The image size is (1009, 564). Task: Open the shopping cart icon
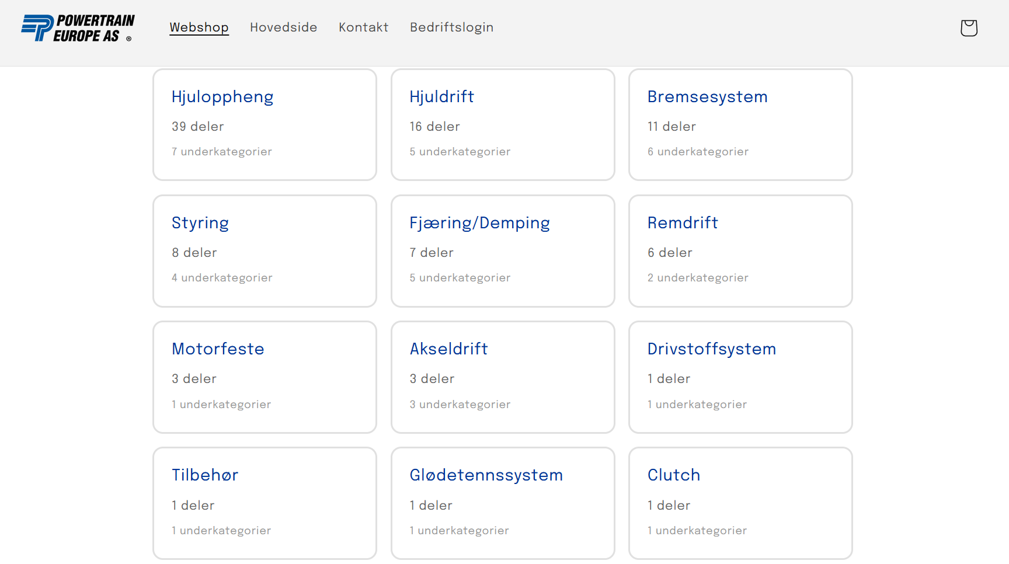pyautogui.click(x=969, y=27)
